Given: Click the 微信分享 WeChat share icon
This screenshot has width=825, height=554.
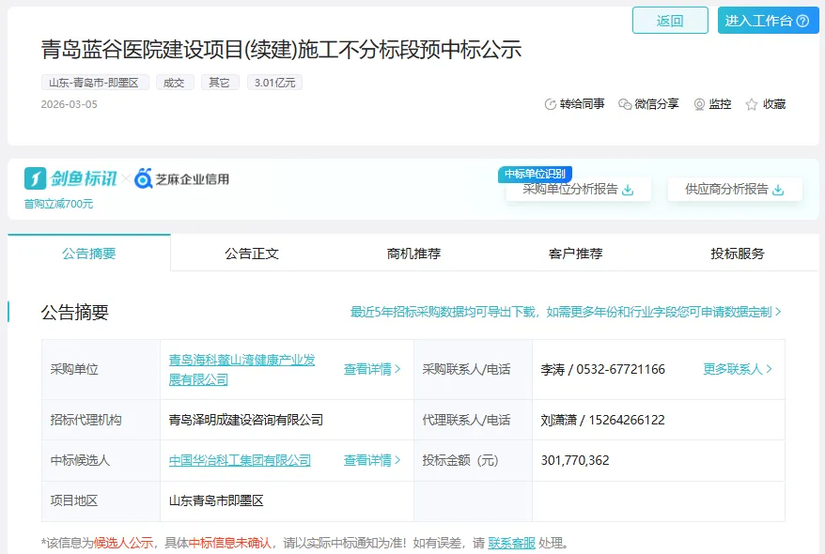Looking at the screenshot, I should point(625,104).
